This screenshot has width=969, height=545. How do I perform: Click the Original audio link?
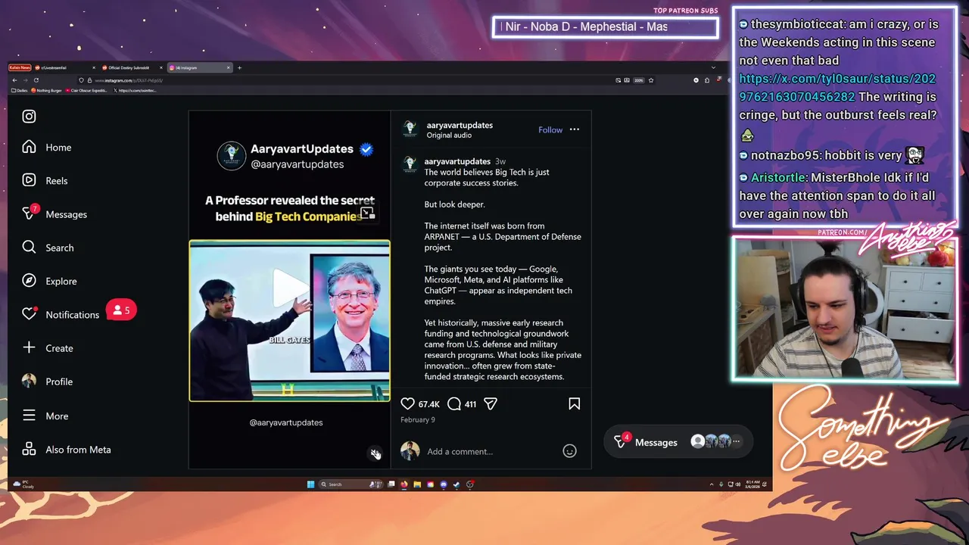[449, 135]
